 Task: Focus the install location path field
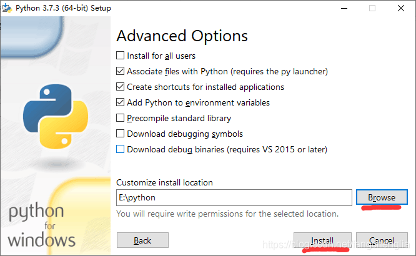(x=234, y=197)
